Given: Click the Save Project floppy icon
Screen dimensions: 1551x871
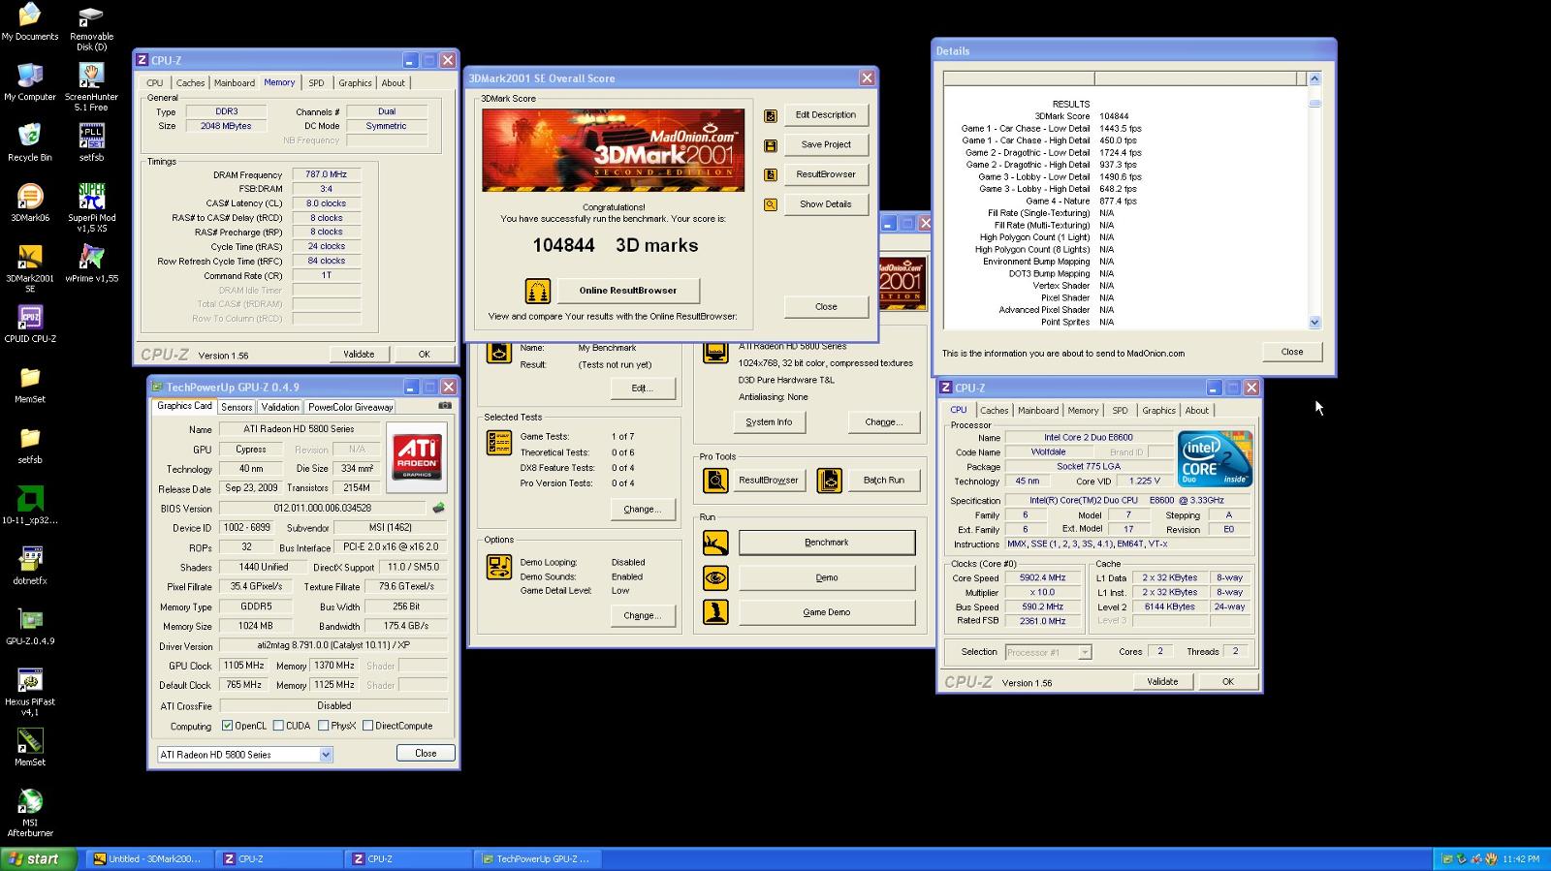Looking at the screenshot, I should tap(771, 145).
